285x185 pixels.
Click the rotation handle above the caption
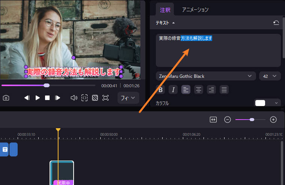74,58
